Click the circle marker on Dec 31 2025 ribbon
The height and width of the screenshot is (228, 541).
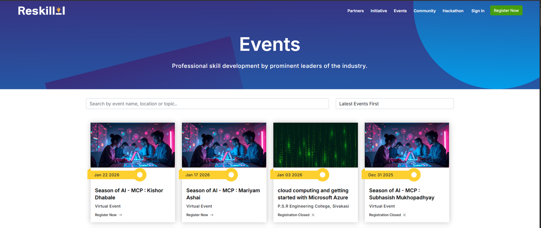(414, 175)
